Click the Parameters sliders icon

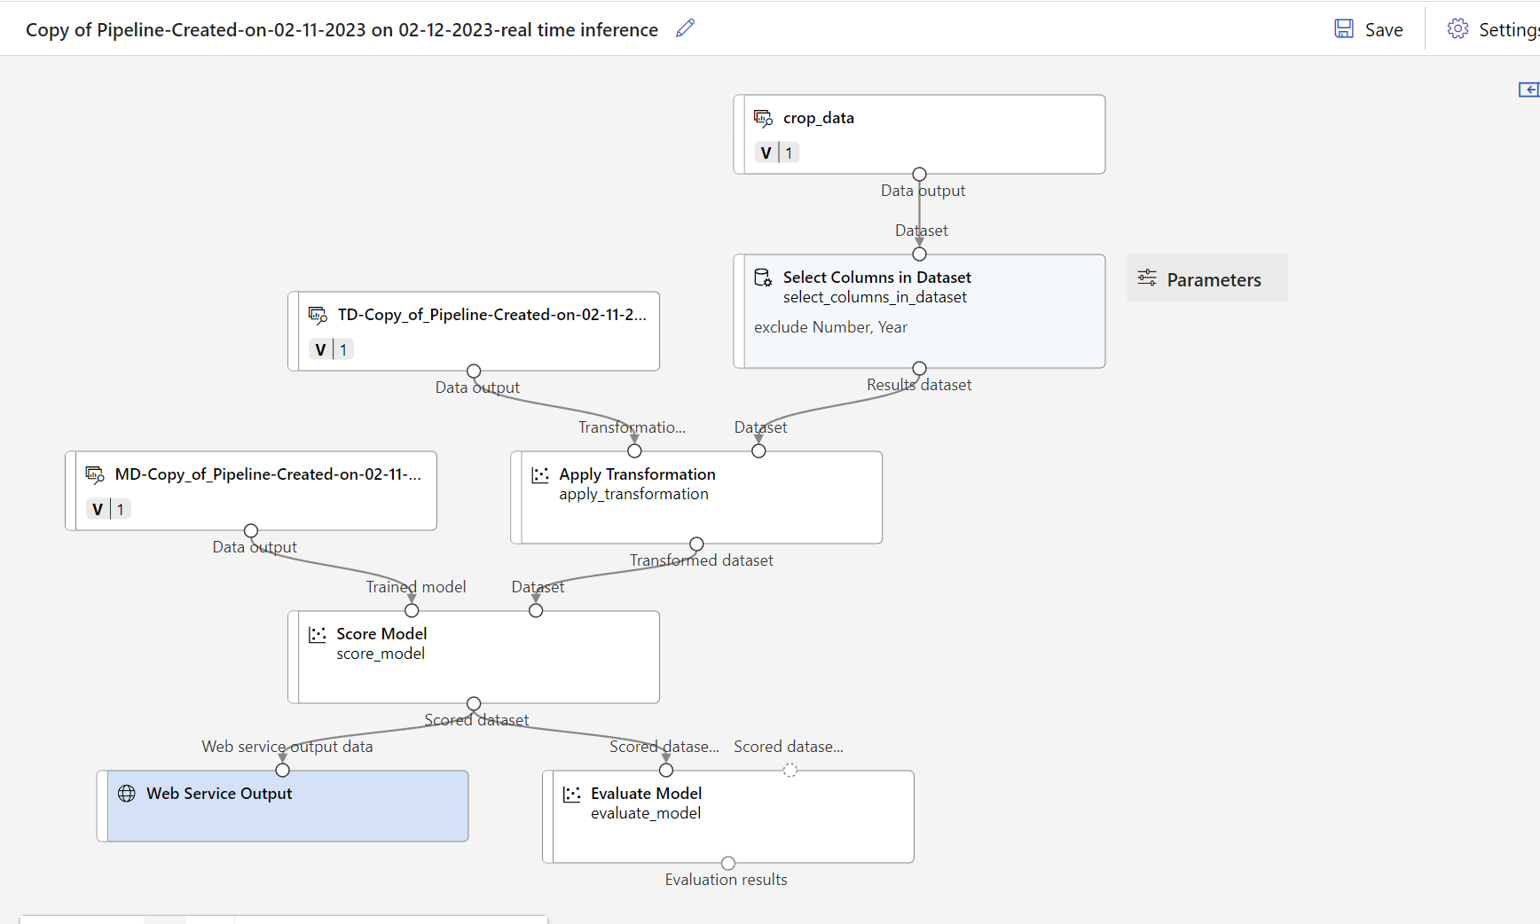pyautogui.click(x=1147, y=278)
